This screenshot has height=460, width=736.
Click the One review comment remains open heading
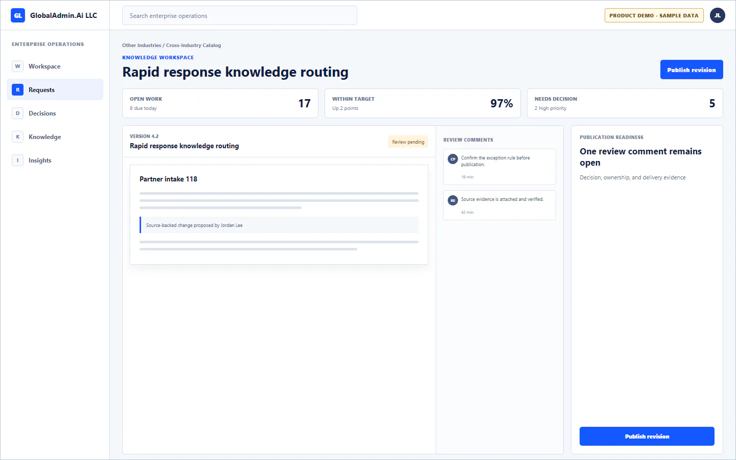(x=641, y=157)
